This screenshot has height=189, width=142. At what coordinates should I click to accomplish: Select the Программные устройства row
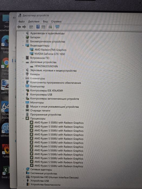(x=46, y=114)
